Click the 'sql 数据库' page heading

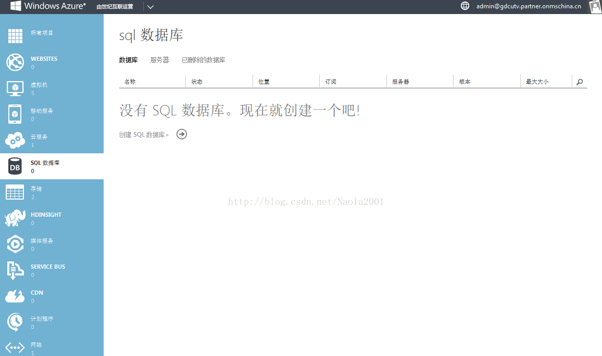tap(151, 35)
